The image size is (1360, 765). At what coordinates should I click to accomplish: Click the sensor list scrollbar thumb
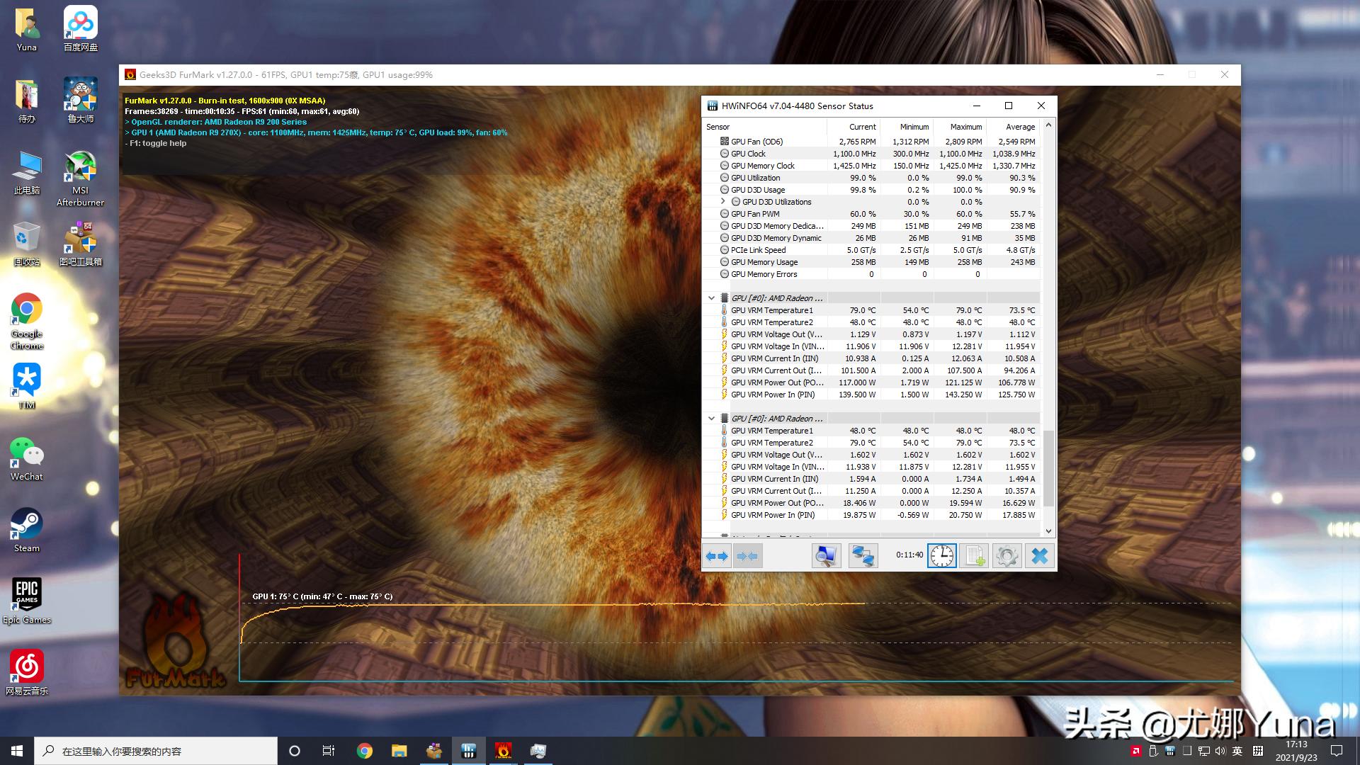(1048, 467)
